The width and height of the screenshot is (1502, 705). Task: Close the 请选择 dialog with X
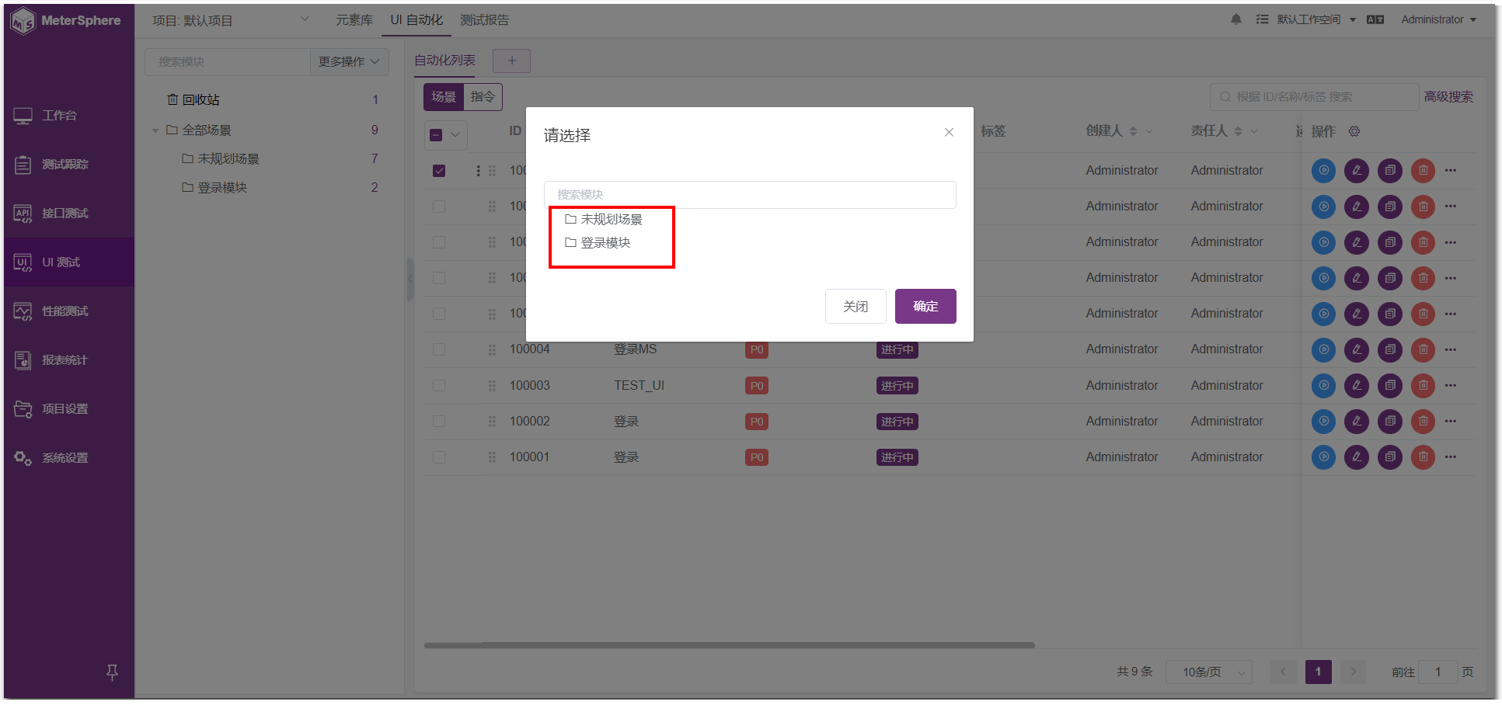pyautogui.click(x=949, y=133)
